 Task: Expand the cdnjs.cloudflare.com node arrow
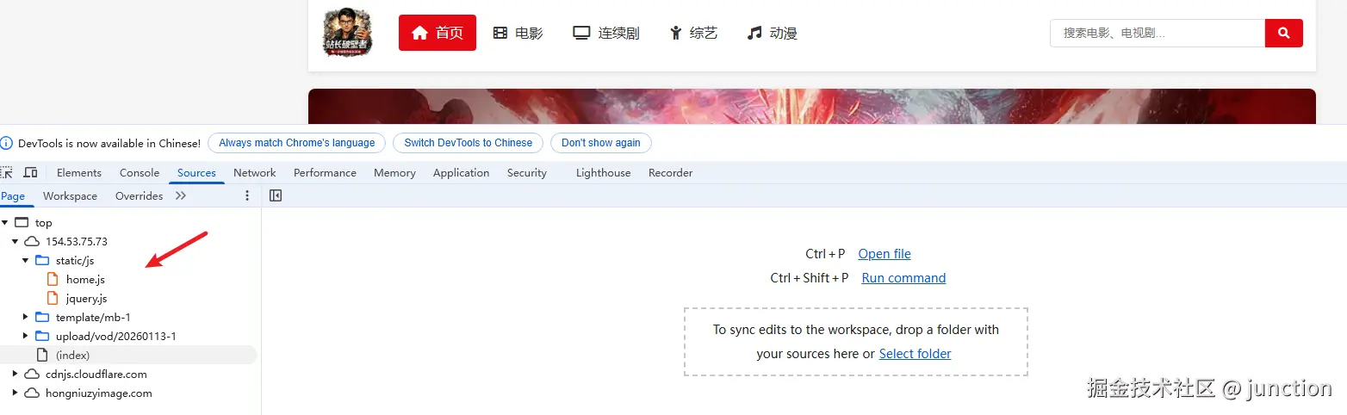(x=15, y=374)
